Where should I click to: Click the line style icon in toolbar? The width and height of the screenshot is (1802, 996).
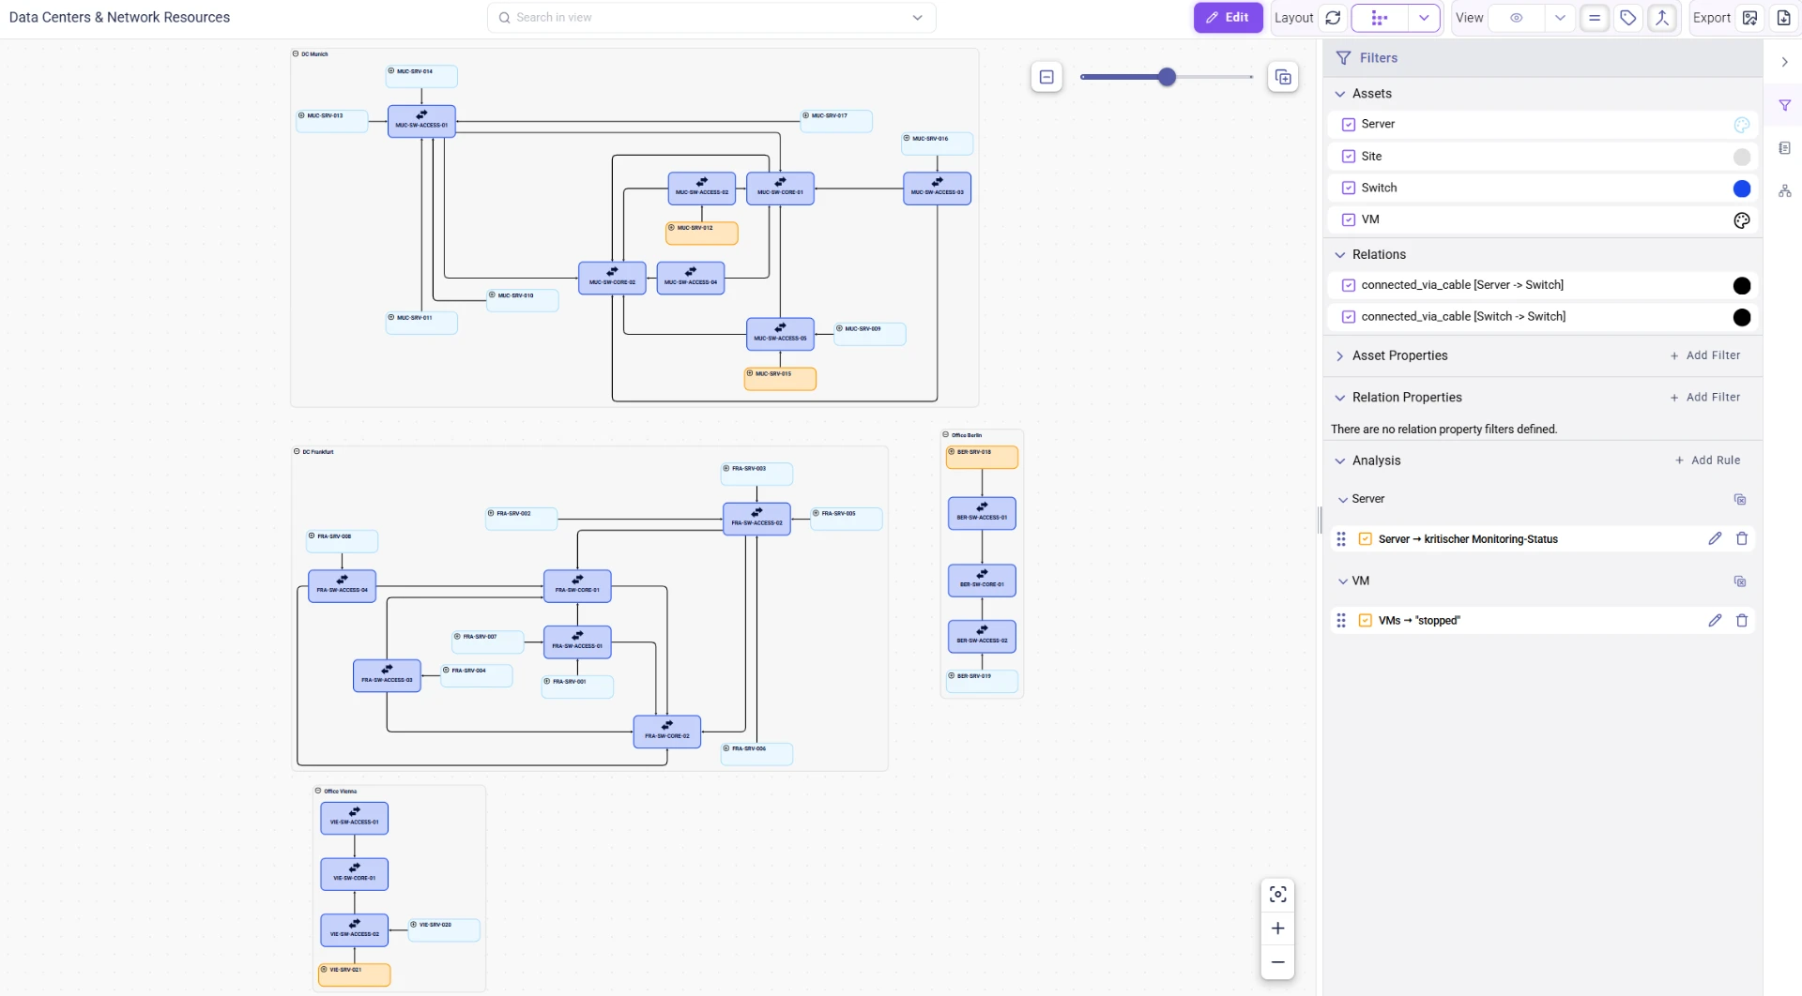tap(1595, 18)
